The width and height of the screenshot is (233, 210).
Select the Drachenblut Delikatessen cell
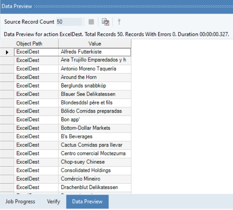[95, 187]
